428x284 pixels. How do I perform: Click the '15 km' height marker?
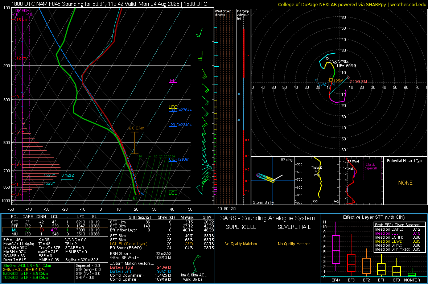(x=21, y=20)
